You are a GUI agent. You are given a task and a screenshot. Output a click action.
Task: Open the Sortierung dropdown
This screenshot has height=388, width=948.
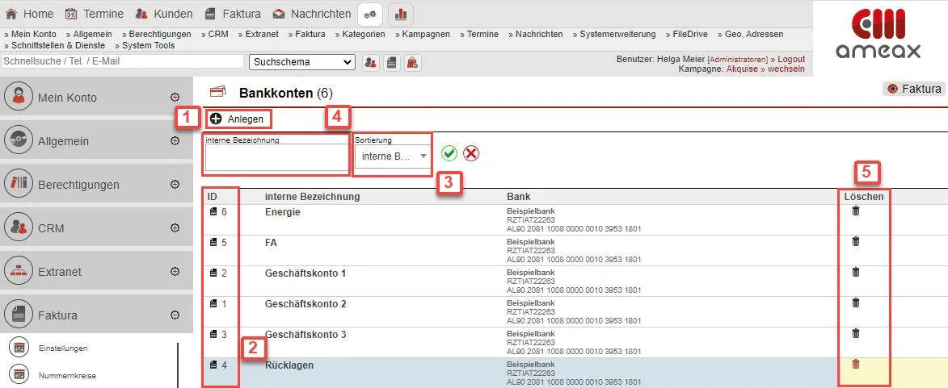click(394, 156)
